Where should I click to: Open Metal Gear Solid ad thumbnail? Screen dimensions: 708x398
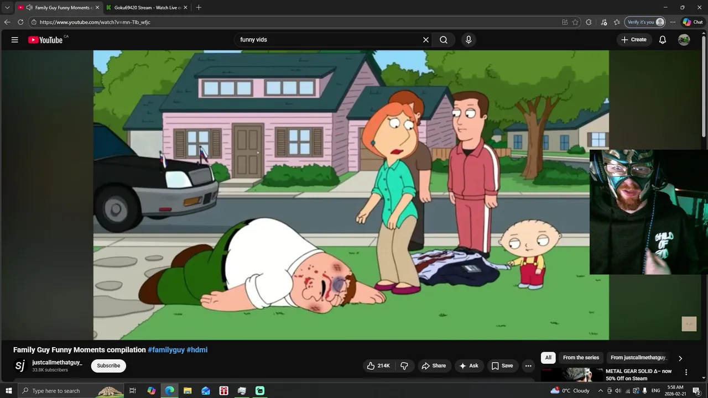571,375
